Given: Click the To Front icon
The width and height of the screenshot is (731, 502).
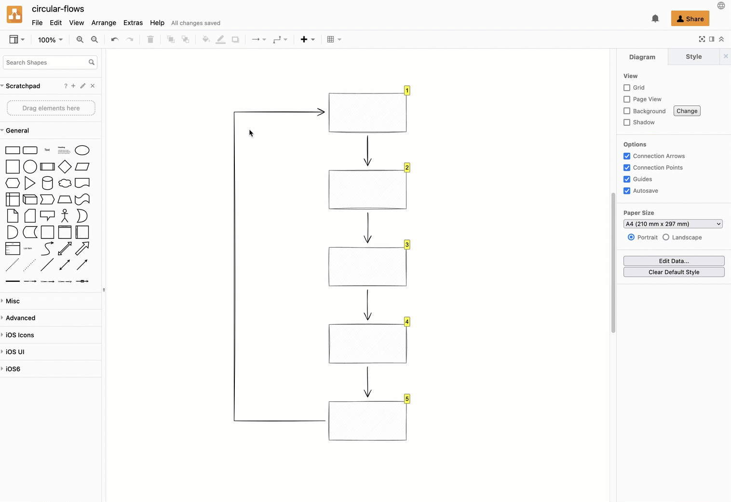Looking at the screenshot, I should (170, 40).
